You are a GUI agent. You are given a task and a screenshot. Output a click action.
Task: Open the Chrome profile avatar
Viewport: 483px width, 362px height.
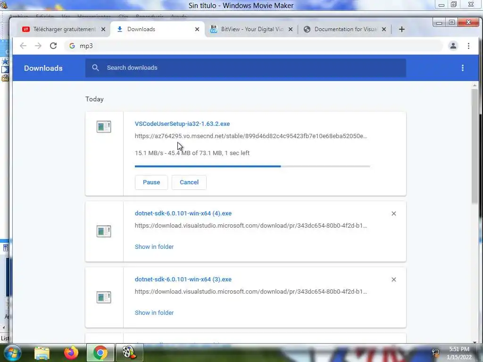click(x=453, y=46)
